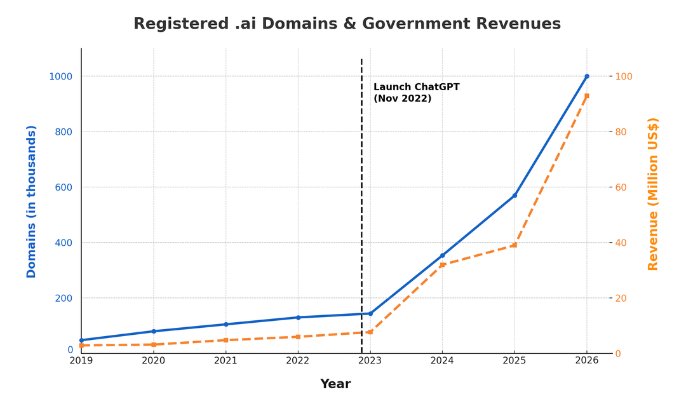
Task: Click the orange revenue marker for 2024
Action: point(442,265)
